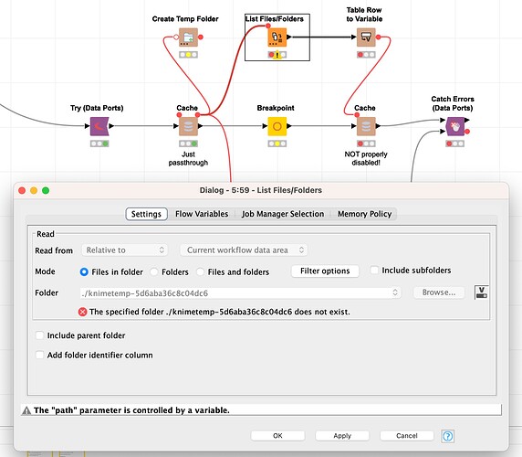Choose the Folders mode radio button
The height and width of the screenshot is (457, 522).
click(x=154, y=271)
